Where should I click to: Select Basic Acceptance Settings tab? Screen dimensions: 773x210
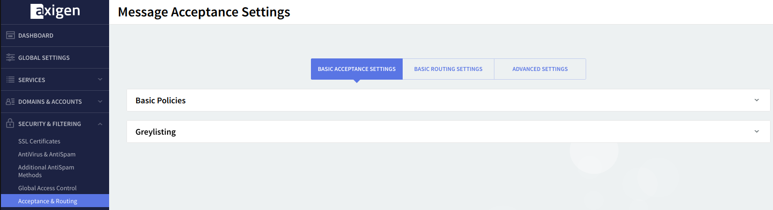[356, 69]
